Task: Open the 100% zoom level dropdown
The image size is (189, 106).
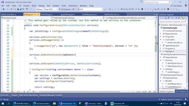Action: pos(4,92)
